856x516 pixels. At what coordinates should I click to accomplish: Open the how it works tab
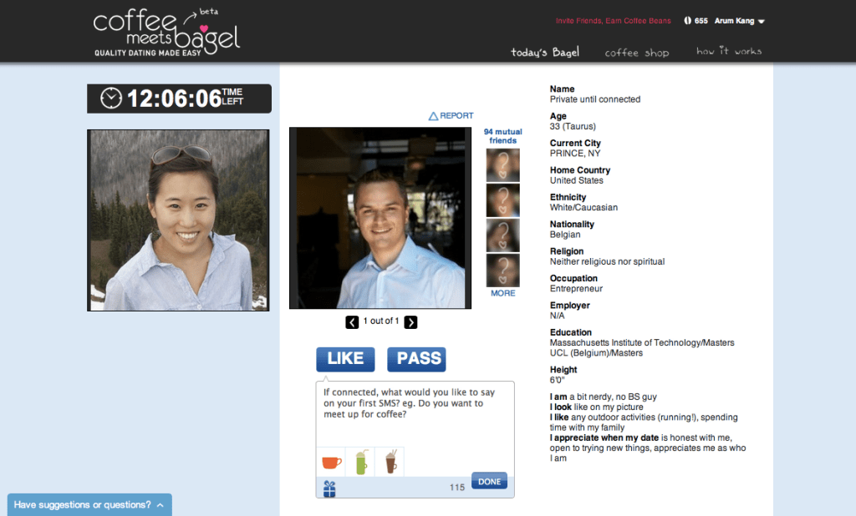[729, 51]
